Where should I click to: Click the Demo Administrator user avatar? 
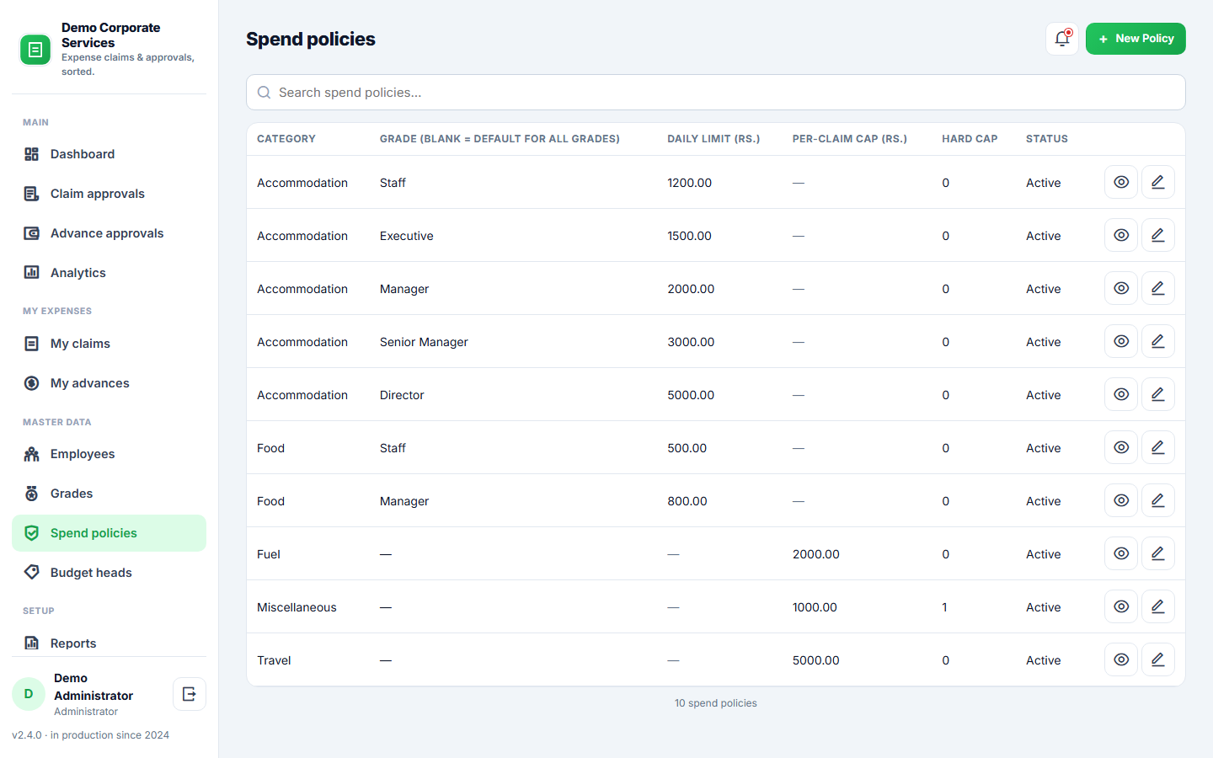click(x=29, y=694)
